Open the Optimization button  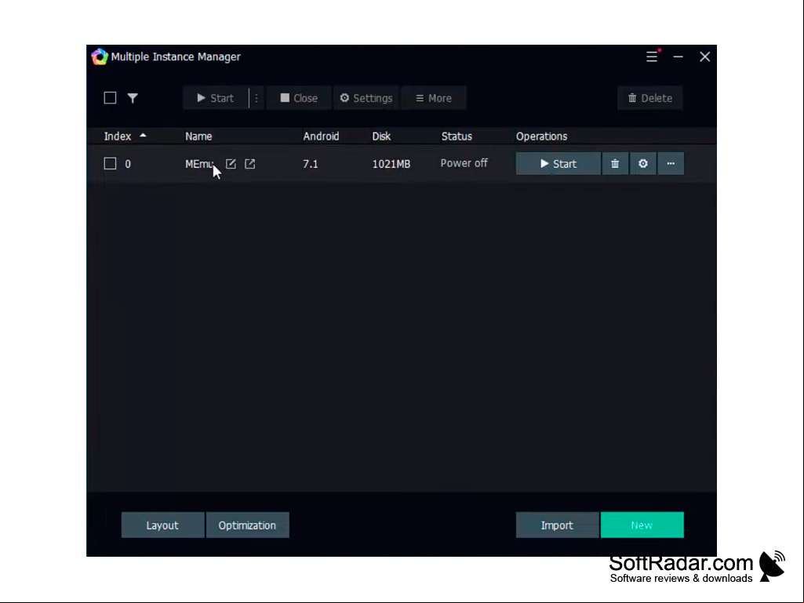coord(248,525)
